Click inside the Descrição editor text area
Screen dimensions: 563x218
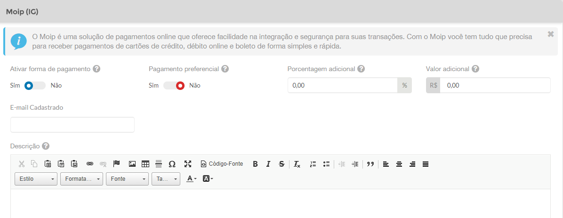point(281,203)
